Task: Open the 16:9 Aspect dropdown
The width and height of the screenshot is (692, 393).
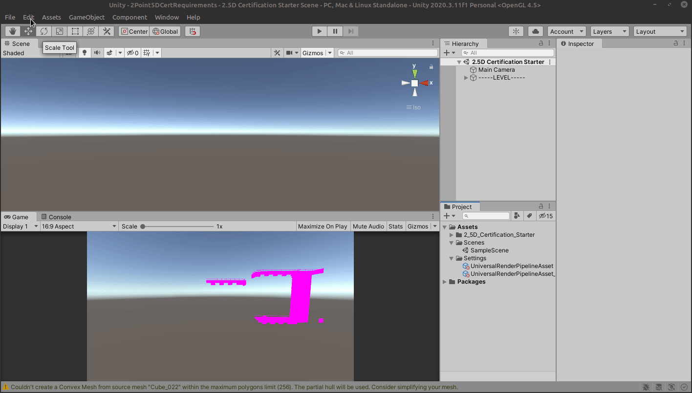Action: [80, 226]
